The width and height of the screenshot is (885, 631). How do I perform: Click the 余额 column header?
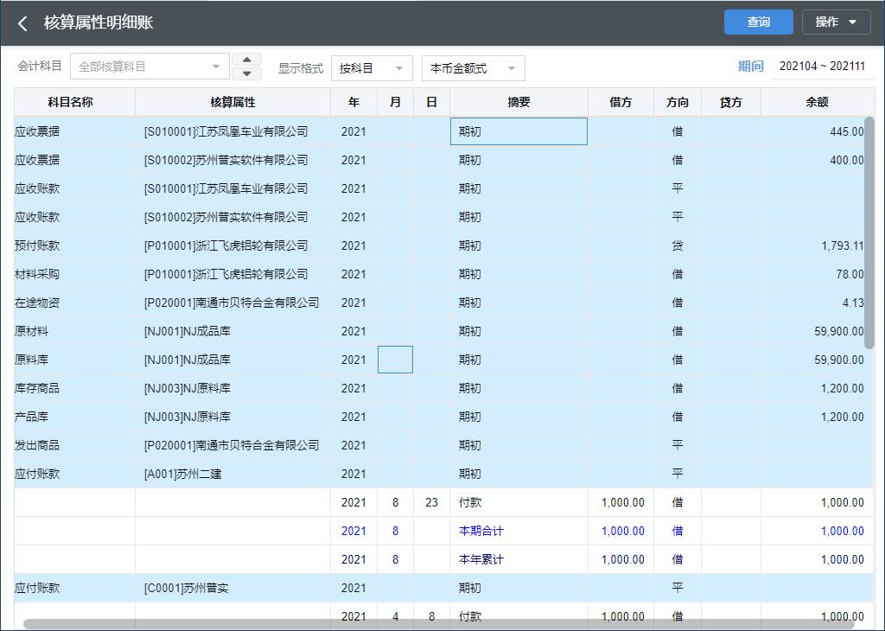click(817, 102)
